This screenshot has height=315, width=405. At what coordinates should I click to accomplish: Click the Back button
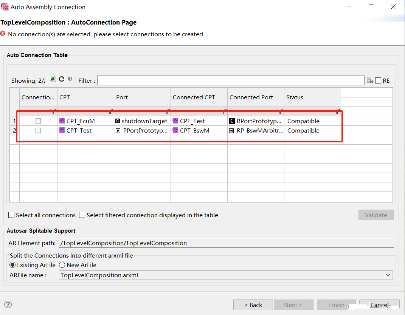(x=253, y=305)
